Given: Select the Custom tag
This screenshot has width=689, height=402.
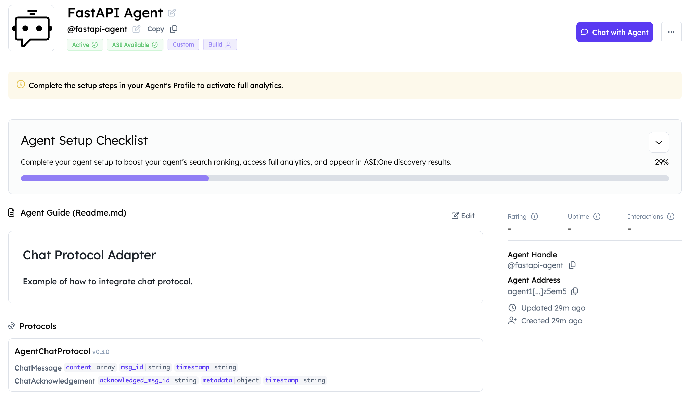Looking at the screenshot, I should tap(183, 44).
